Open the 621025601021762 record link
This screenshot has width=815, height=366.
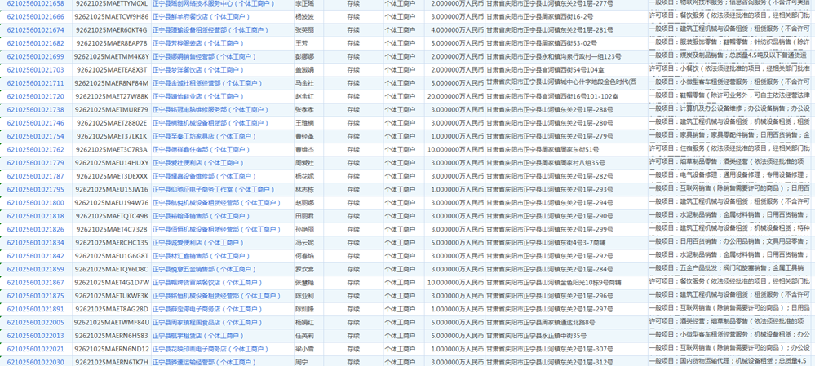[x=35, y=150]
